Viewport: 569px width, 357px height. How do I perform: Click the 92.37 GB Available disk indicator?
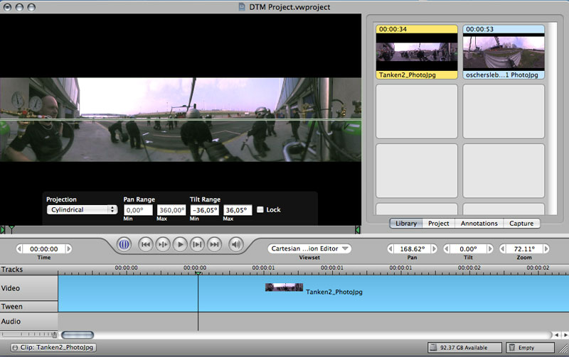[464, 348]
